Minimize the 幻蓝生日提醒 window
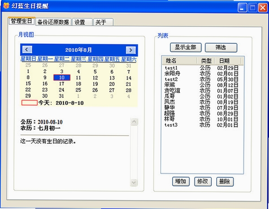The image size is (269, 209). pyautogui.click(x=242, y=8)
